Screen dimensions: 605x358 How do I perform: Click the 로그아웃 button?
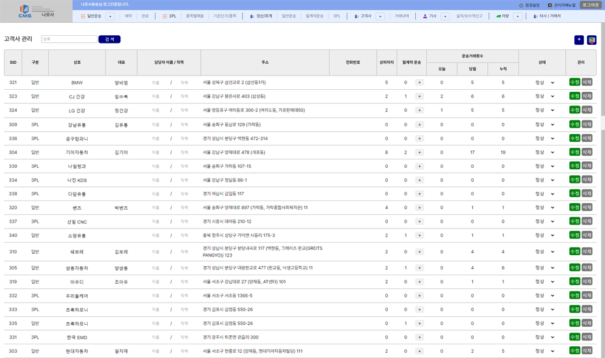tap(590, 5)
